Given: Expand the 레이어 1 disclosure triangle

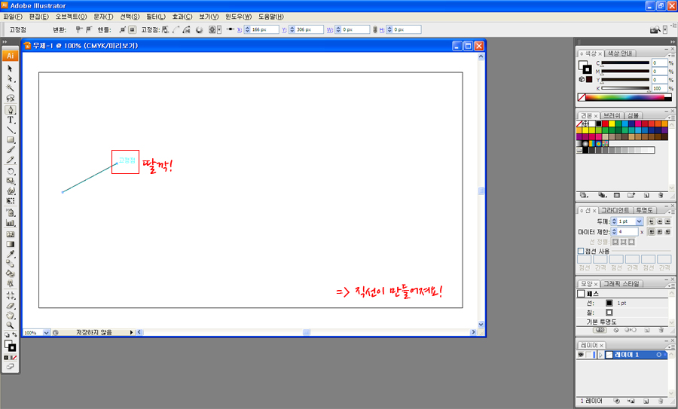Looking at the screenshot, I should tap(600, 355).
